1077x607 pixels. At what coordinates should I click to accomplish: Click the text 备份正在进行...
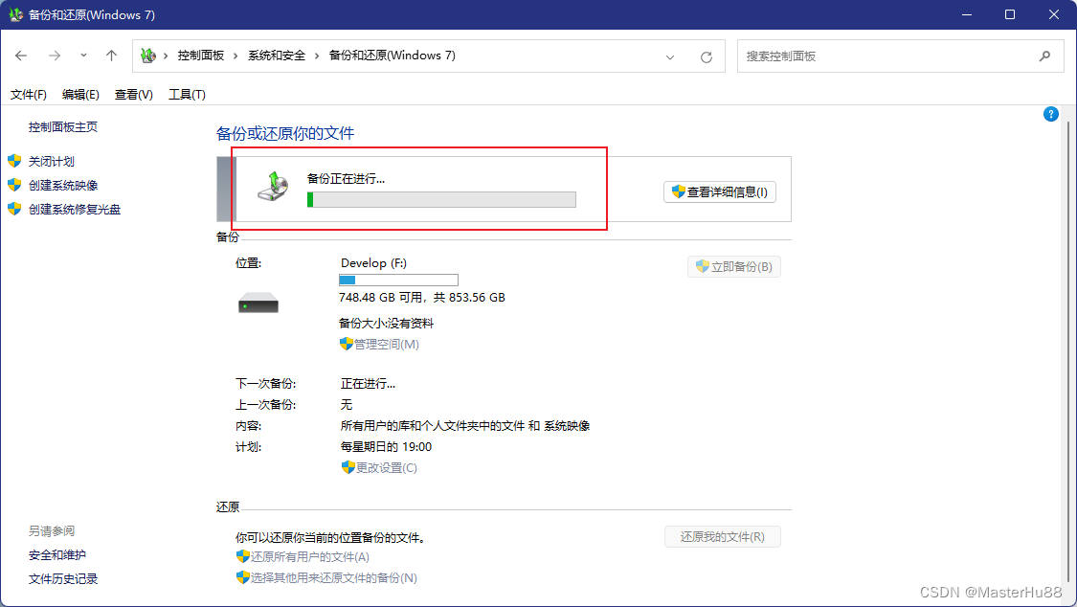coord(346,178)
